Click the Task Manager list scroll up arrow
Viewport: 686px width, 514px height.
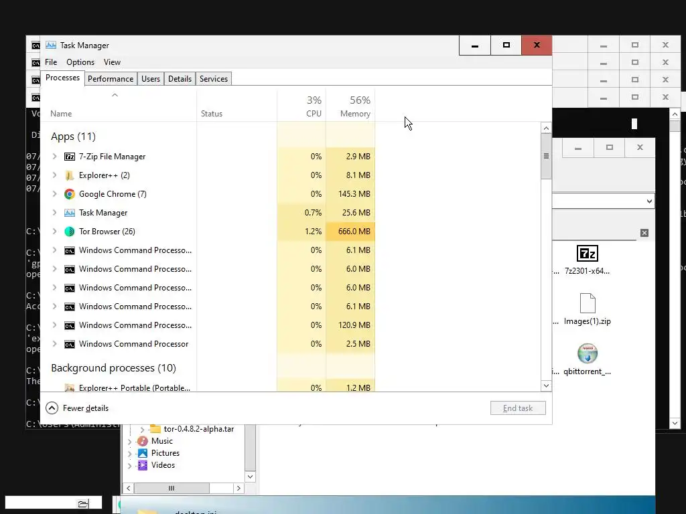546,128
